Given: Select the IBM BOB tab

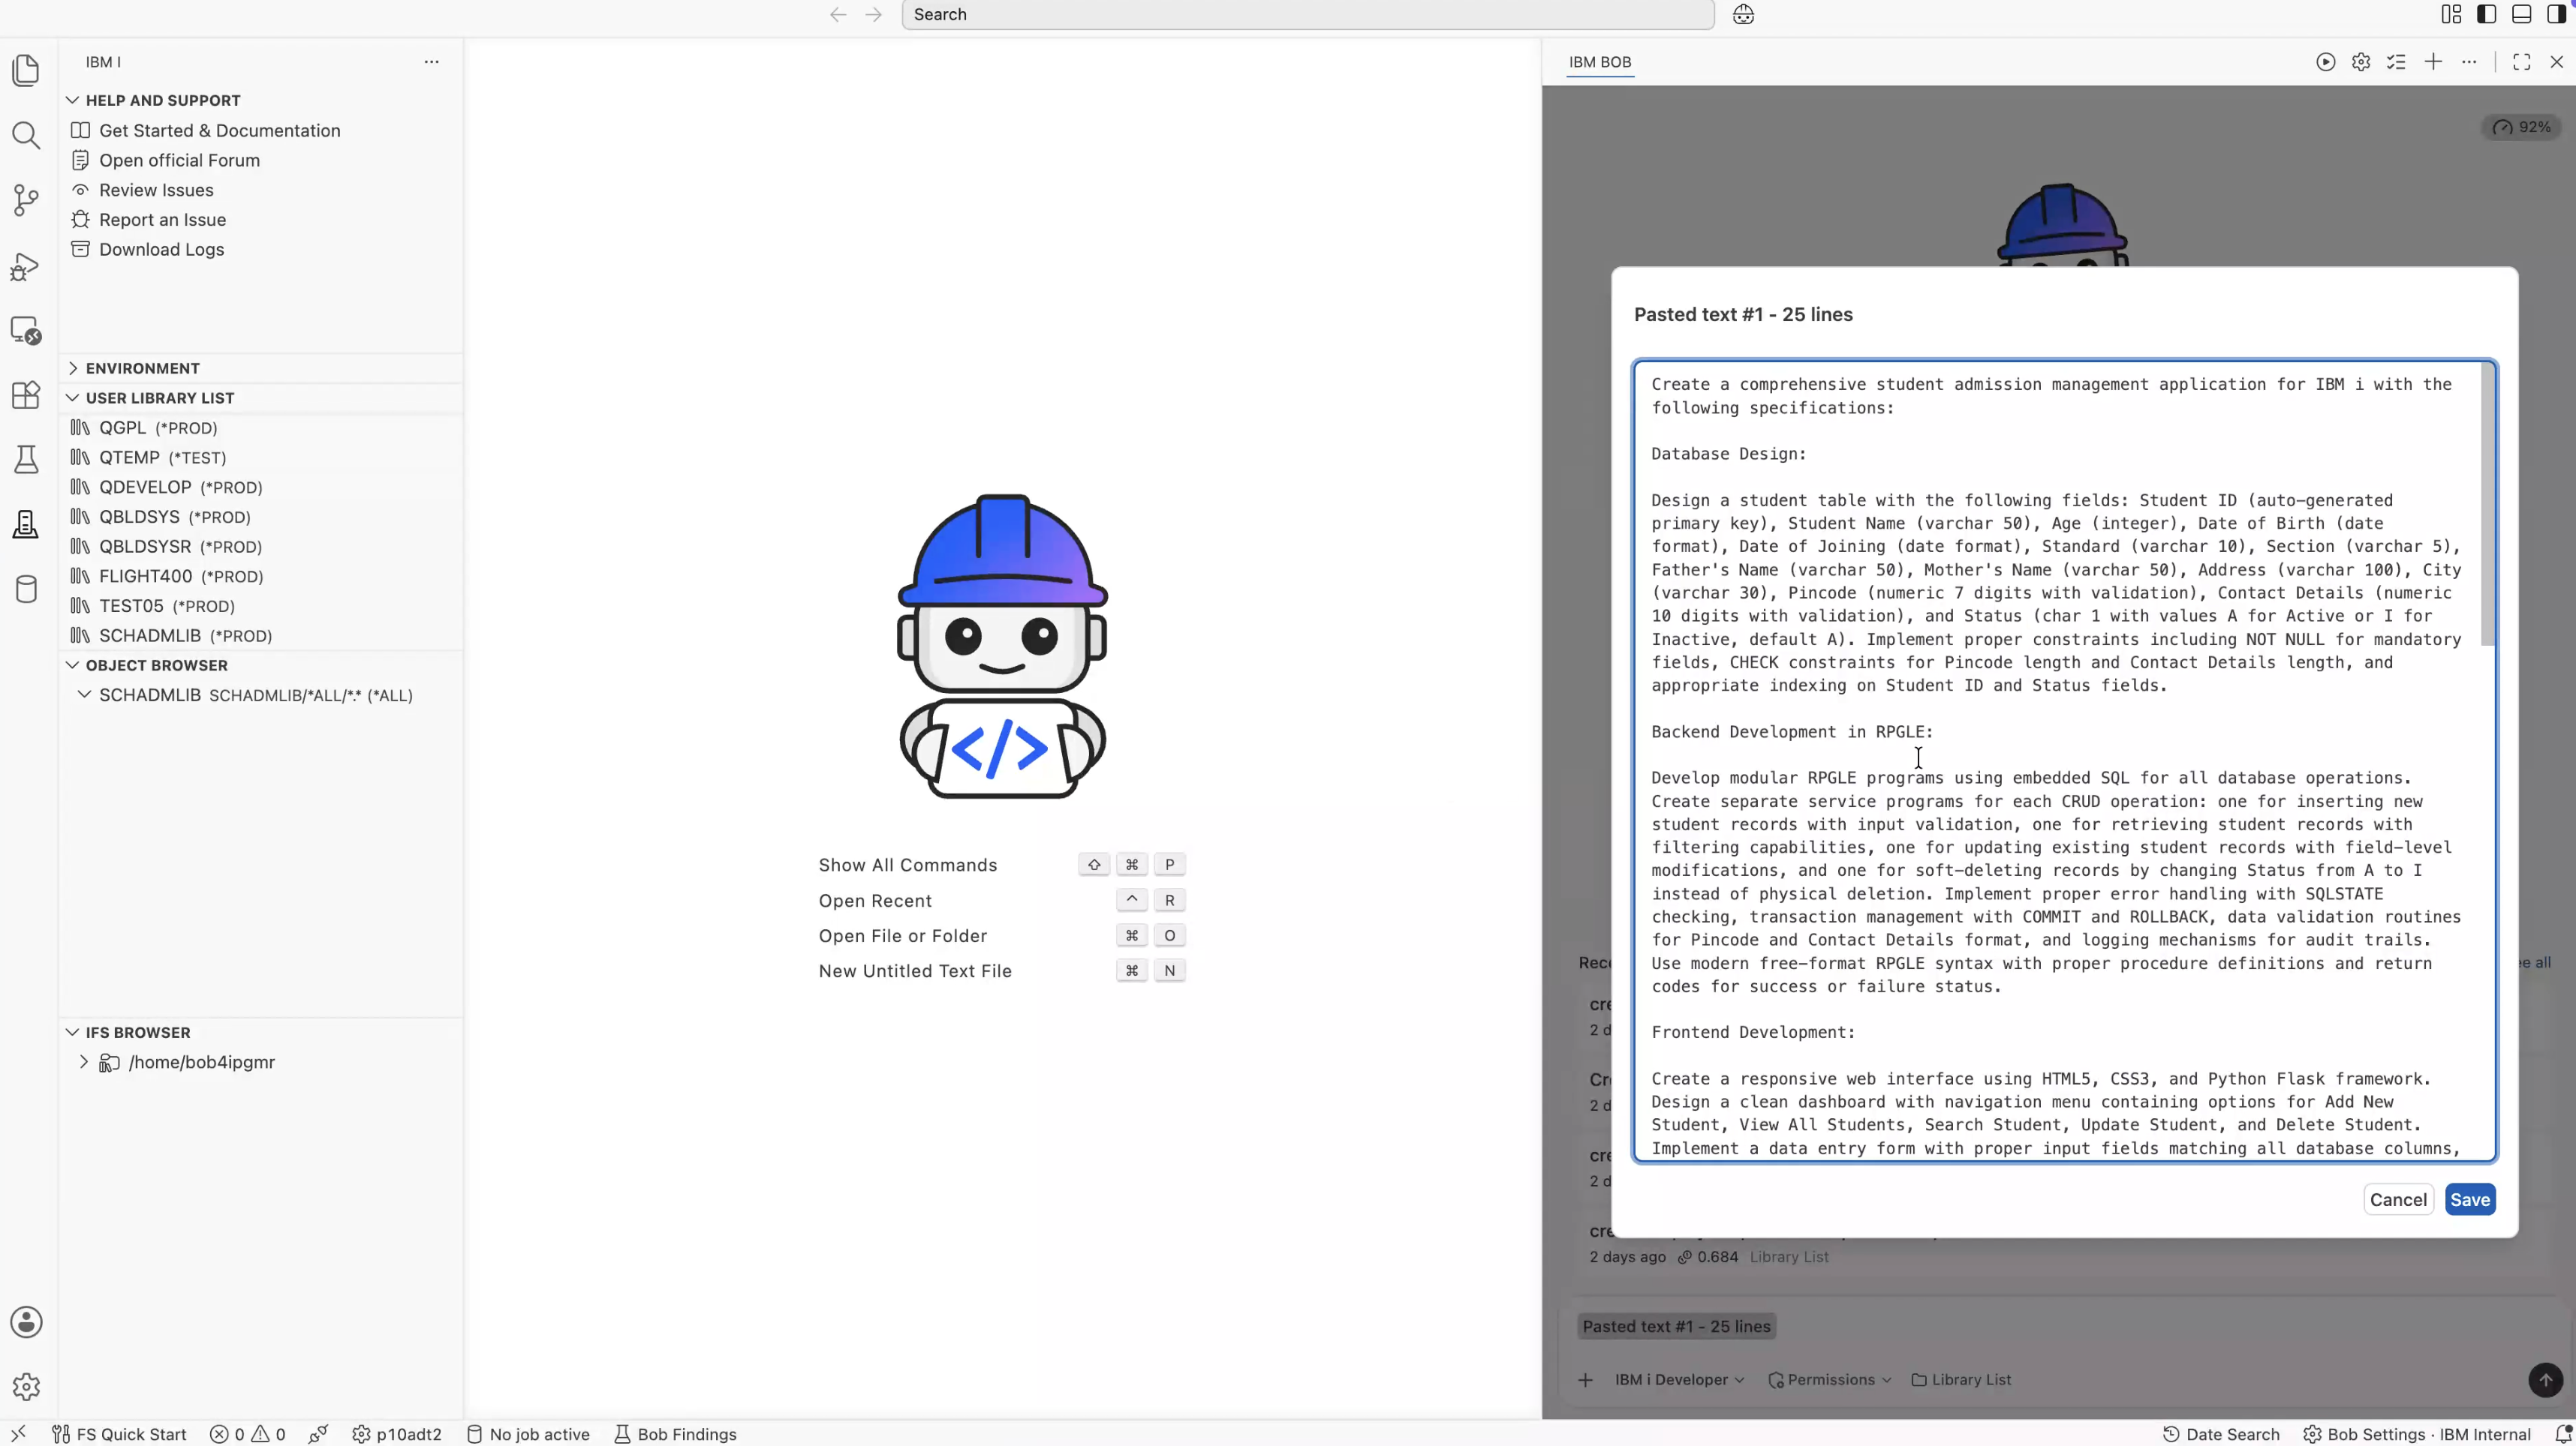Looking at the screenshot, I should pos(1600,62).
